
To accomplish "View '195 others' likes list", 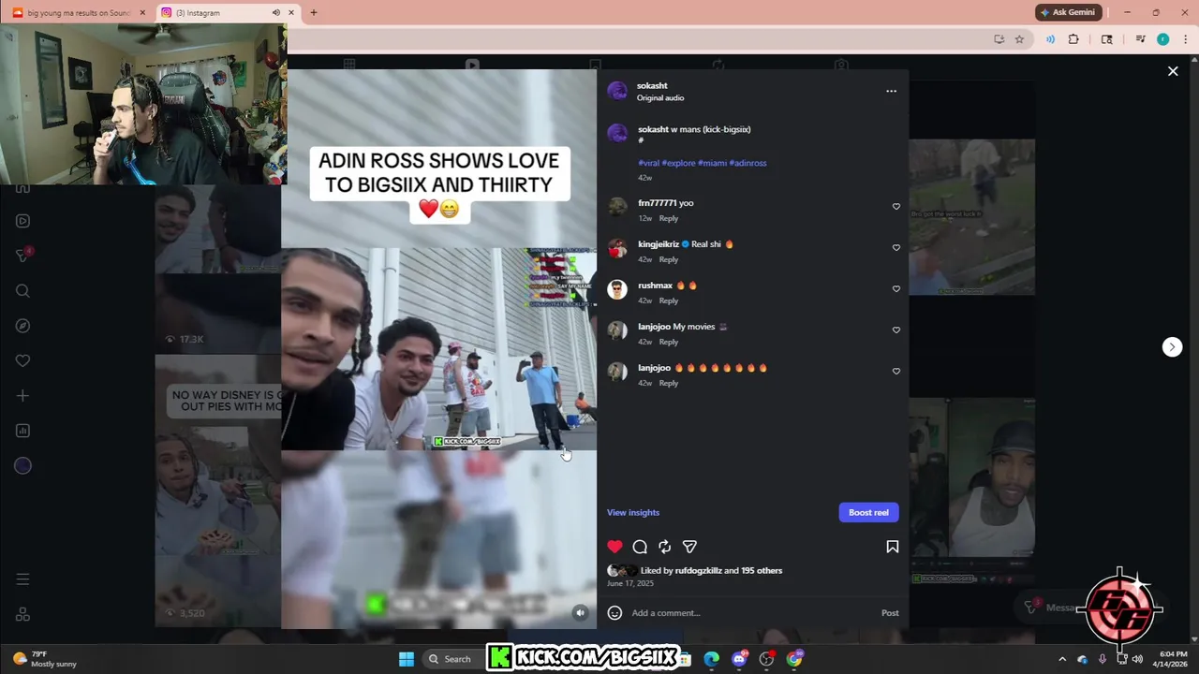I will coord(762,570).
